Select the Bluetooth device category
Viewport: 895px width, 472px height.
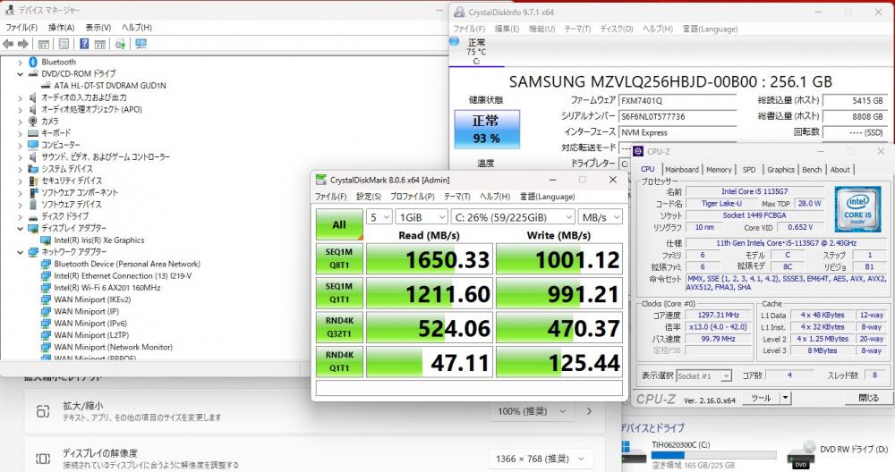point(58,62)
